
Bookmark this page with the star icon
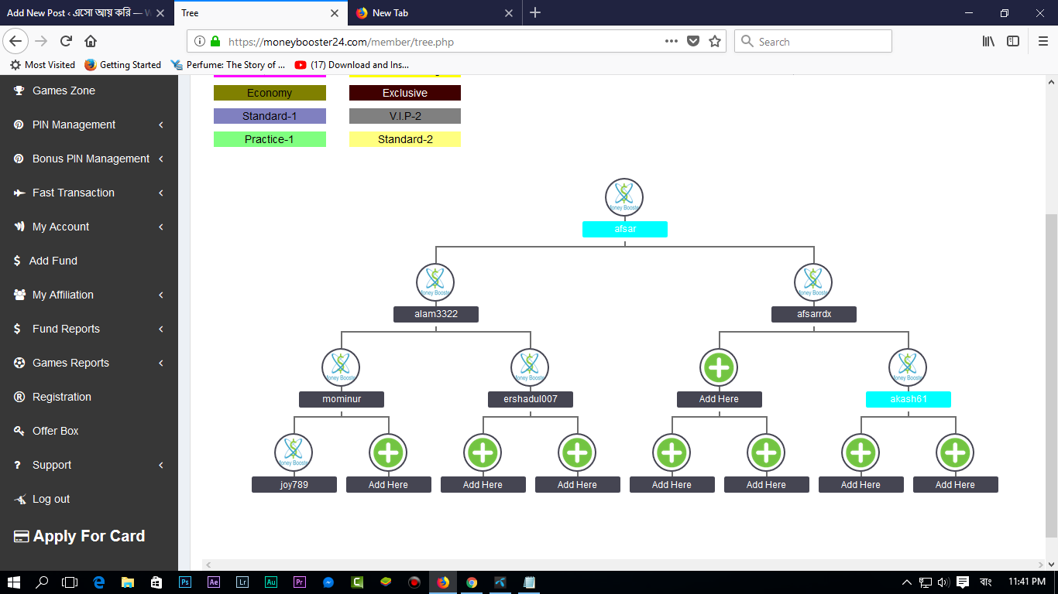tap(715, 42)
